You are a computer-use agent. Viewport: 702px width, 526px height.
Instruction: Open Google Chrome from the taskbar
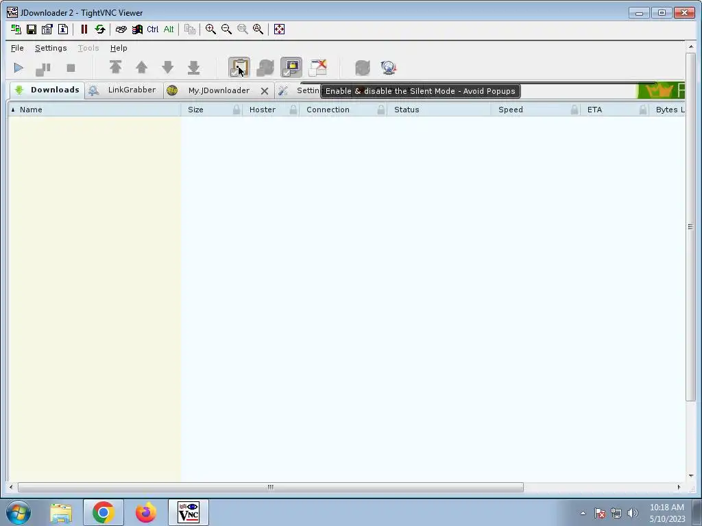[x=103, y=512]
